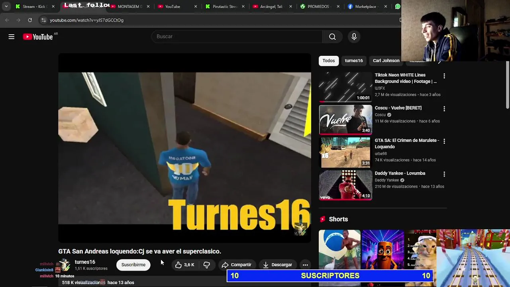Like the video with thumbs-up icon
Screen dimensions: 510x287
pyautogui.click(x=184, y=265)
